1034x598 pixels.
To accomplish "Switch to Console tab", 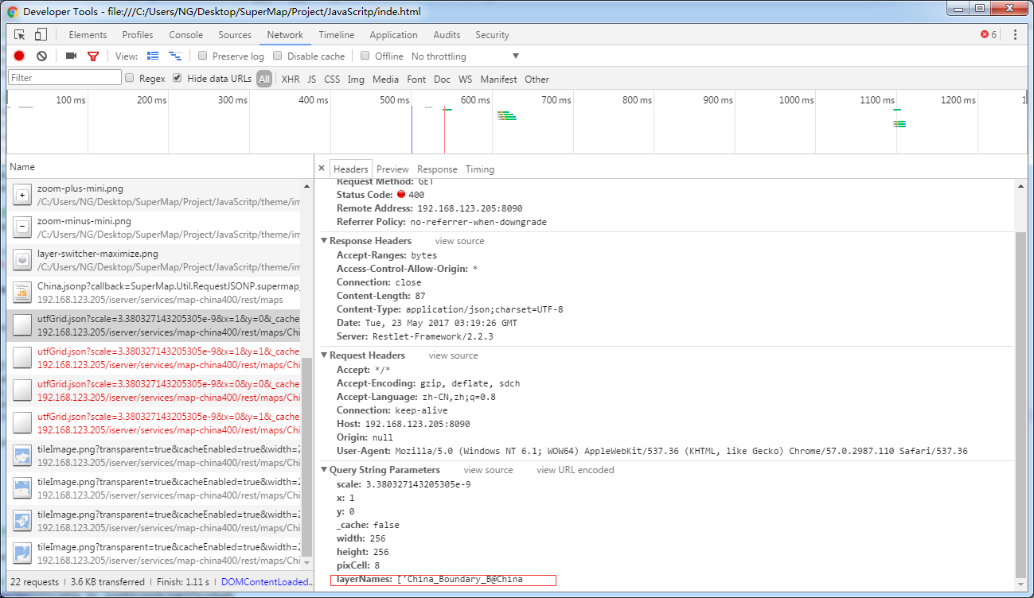I will (x=185, y=35).
